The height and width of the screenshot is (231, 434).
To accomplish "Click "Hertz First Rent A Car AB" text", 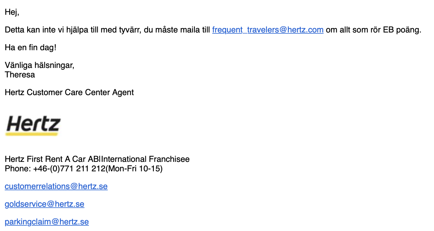I will pyautogui.click(x=52, y=159).
